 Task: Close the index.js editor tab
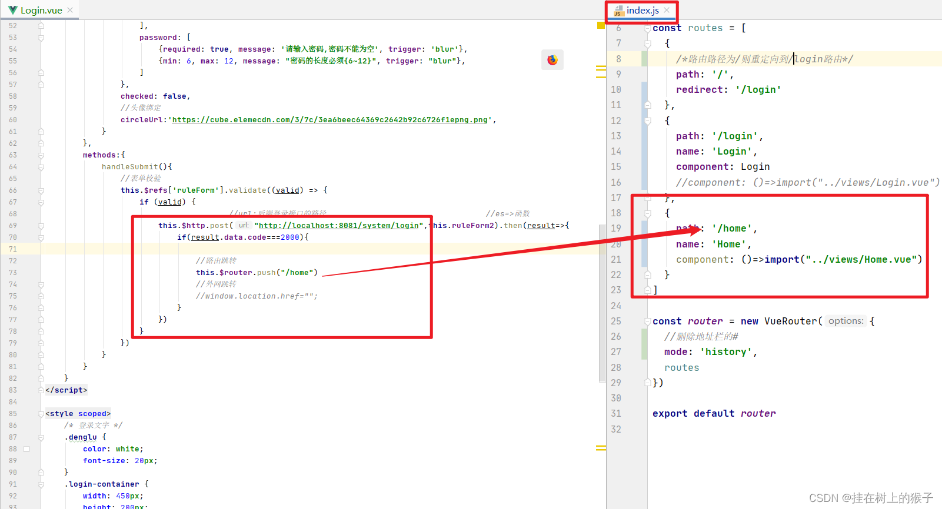(x=667, y=10)
